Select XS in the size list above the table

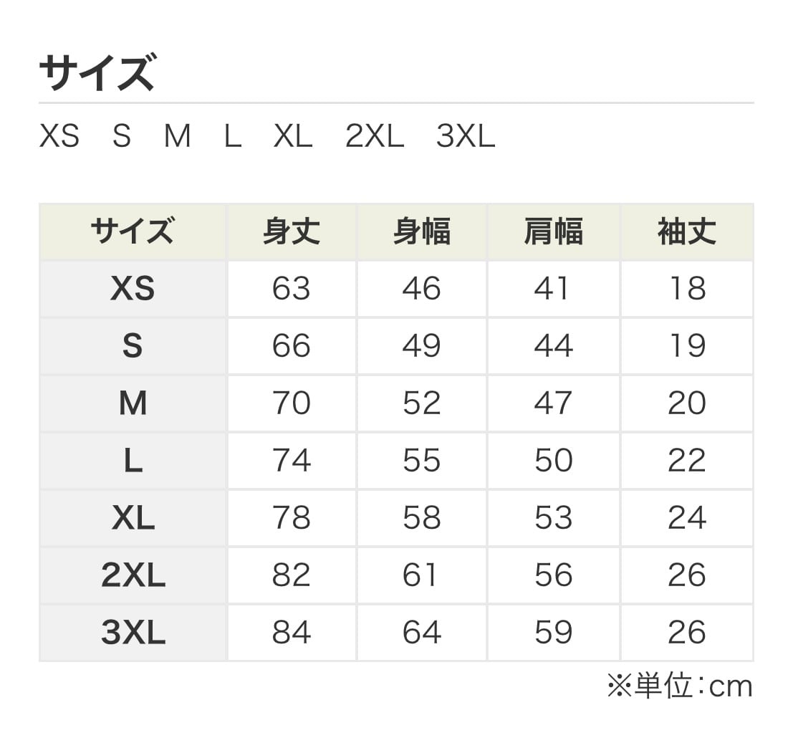[59, 135]
